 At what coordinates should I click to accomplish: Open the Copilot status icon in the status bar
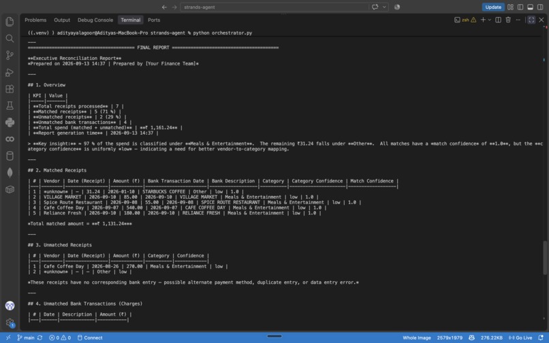(471, 338)
